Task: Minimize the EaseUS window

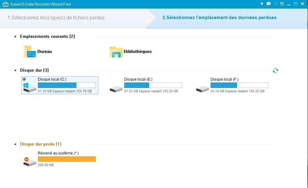Action: point(289,4)
